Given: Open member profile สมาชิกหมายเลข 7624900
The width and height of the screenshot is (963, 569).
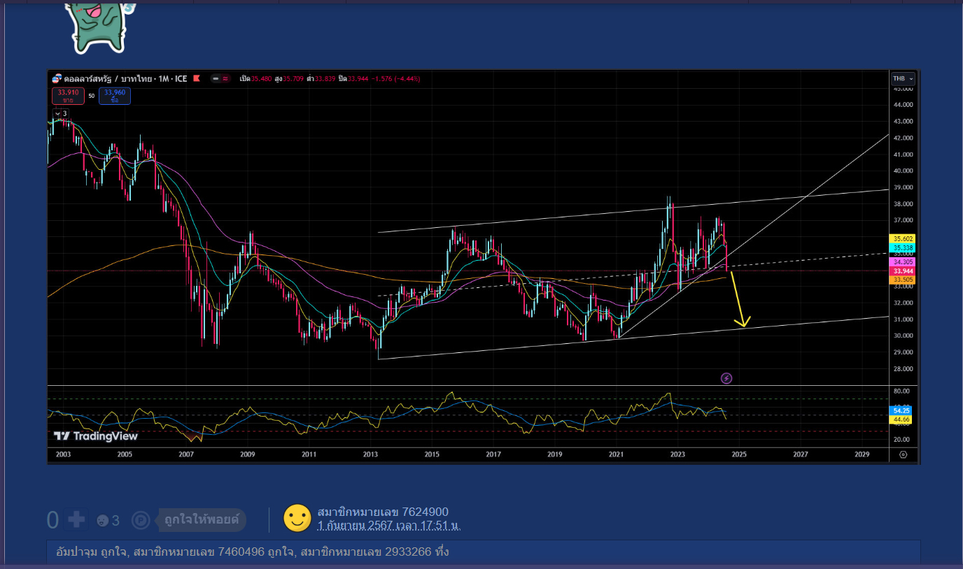Looking at the screenshot, I should tap(383, 512).
